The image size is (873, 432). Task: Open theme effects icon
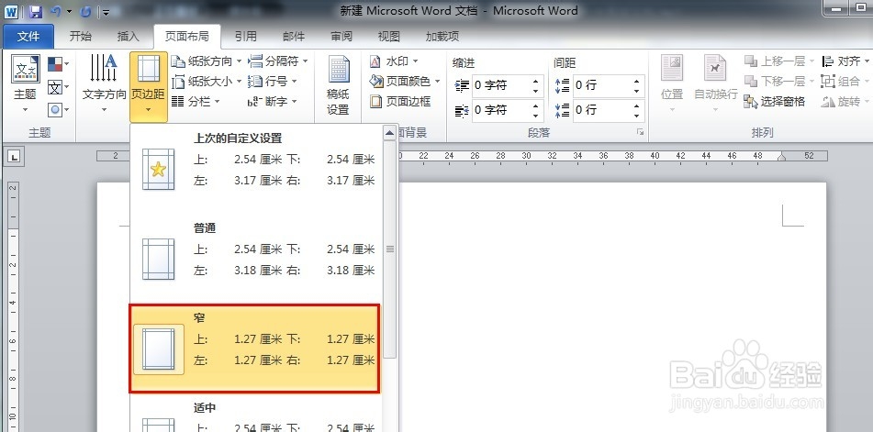pyautogui.click(x=58, y=109)
